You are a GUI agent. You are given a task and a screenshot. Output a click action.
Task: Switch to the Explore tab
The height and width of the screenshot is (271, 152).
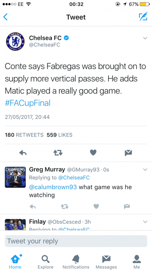tap(45, 262)
